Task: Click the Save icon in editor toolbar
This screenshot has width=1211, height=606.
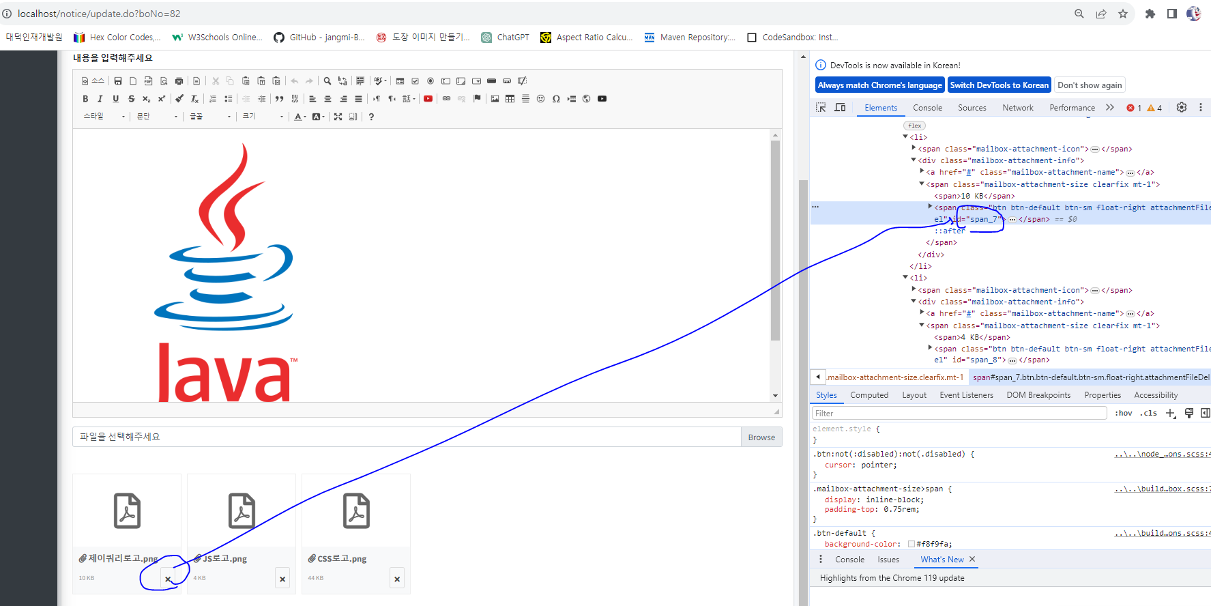Action: click(118, 81)
